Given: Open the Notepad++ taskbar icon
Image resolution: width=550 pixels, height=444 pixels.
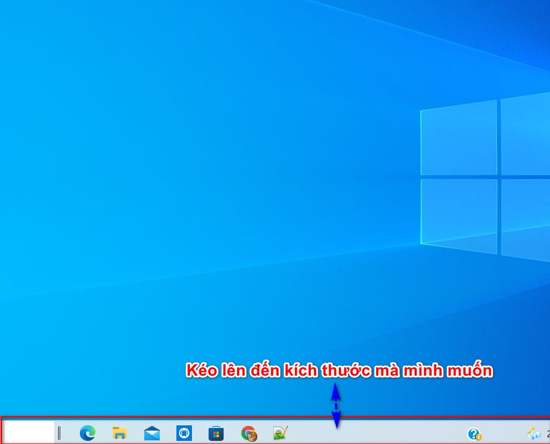Looking at the screenshot, I should (x=281, y=433).
